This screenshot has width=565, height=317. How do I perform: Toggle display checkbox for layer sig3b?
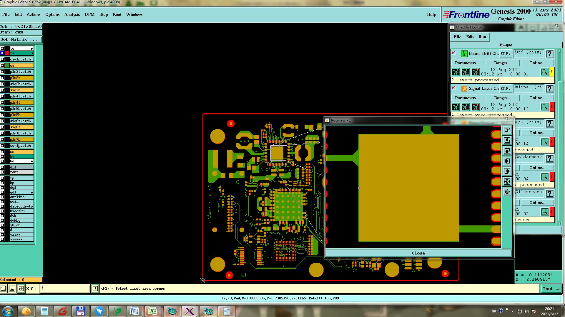pos(2,90)
